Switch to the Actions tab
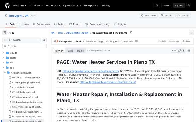This screenshot has height=122, width=196. [60, 24]
